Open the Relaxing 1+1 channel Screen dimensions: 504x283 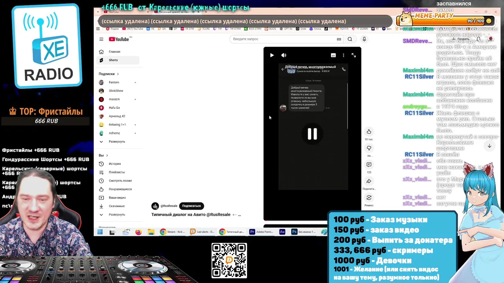119,125
